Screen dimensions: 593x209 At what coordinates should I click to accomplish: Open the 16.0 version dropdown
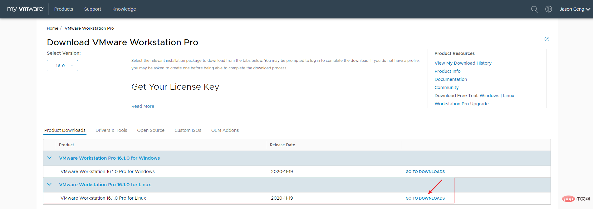coord(62,66)
